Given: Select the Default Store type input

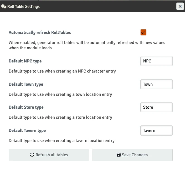Looking at the screenshot, I should (x=157, y=107).
